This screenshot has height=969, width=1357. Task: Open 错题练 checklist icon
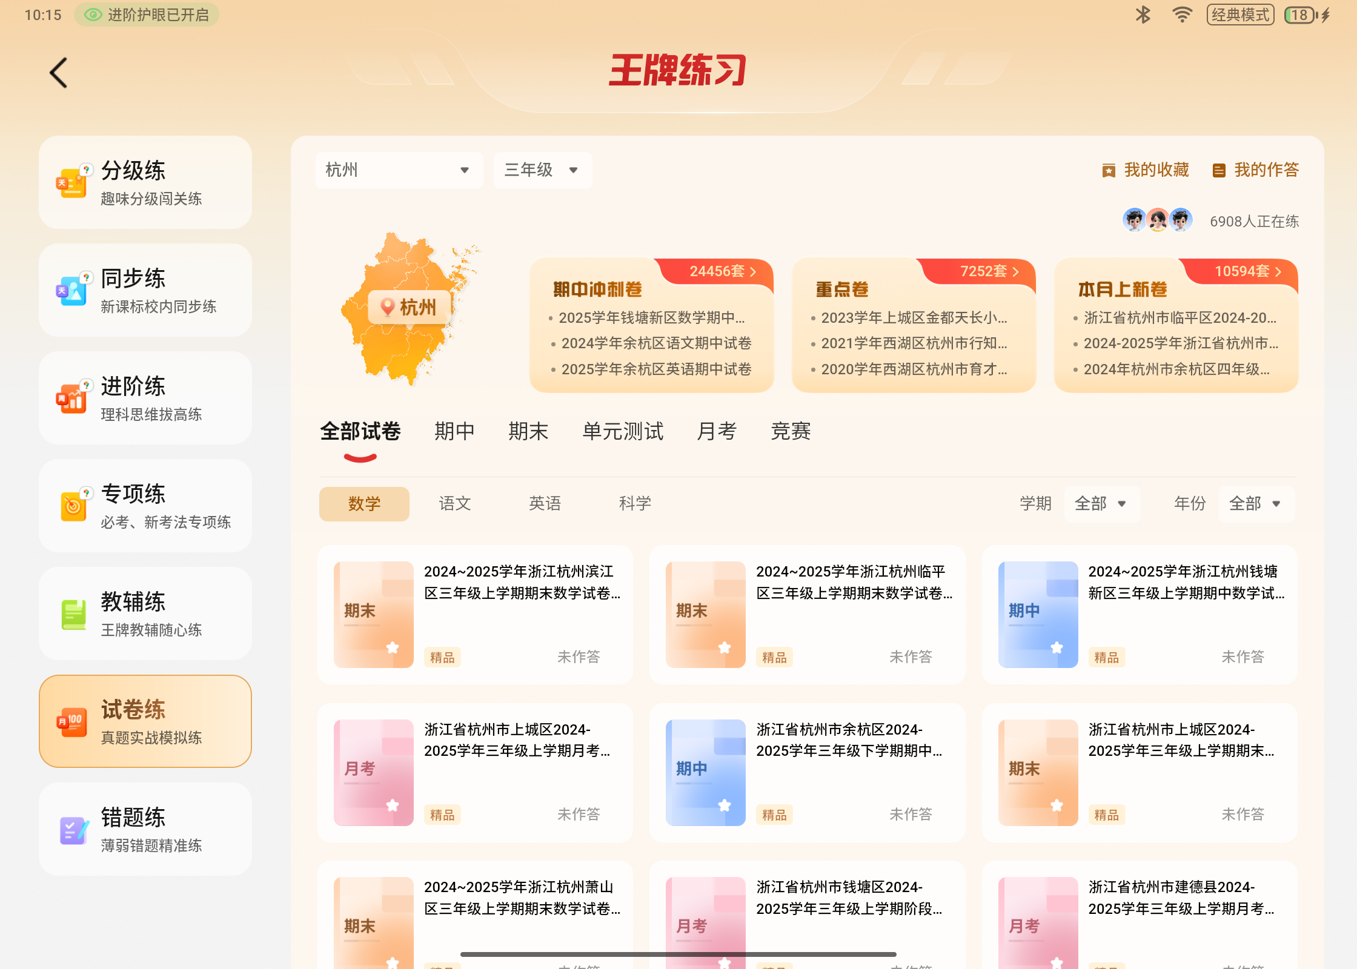coord(73,829)
